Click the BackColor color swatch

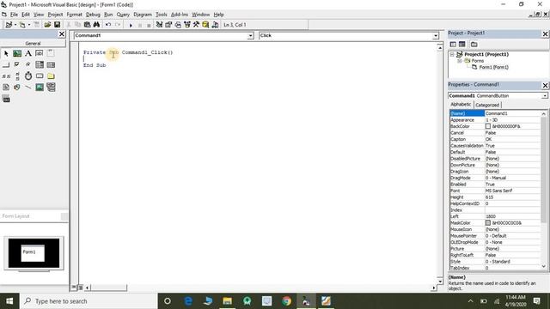tap(488, 126)
